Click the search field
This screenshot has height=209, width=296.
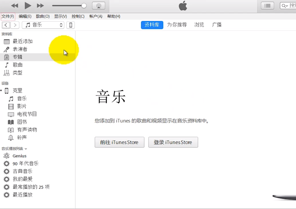(x=288, y=6)
